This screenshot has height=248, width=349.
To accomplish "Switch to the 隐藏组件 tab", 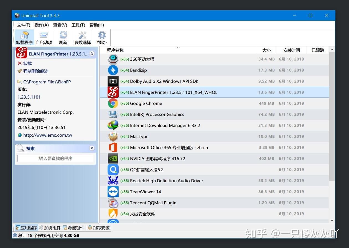I will tap(74, 228).
